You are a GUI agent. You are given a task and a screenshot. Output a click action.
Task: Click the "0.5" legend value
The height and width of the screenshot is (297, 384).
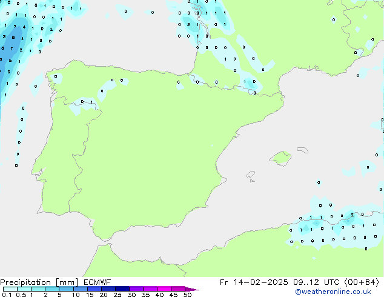tap(21, 295)
